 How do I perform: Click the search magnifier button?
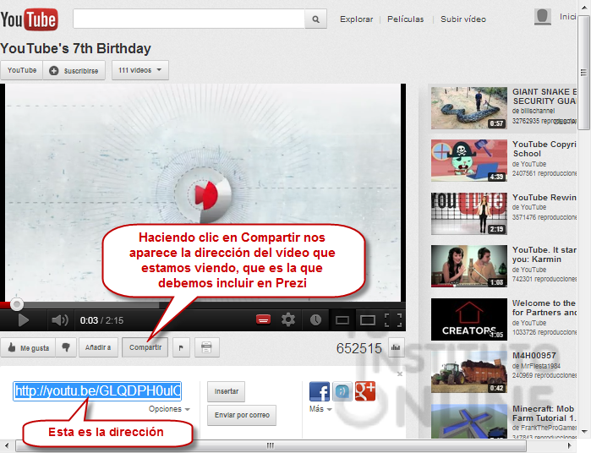(315, 19)
